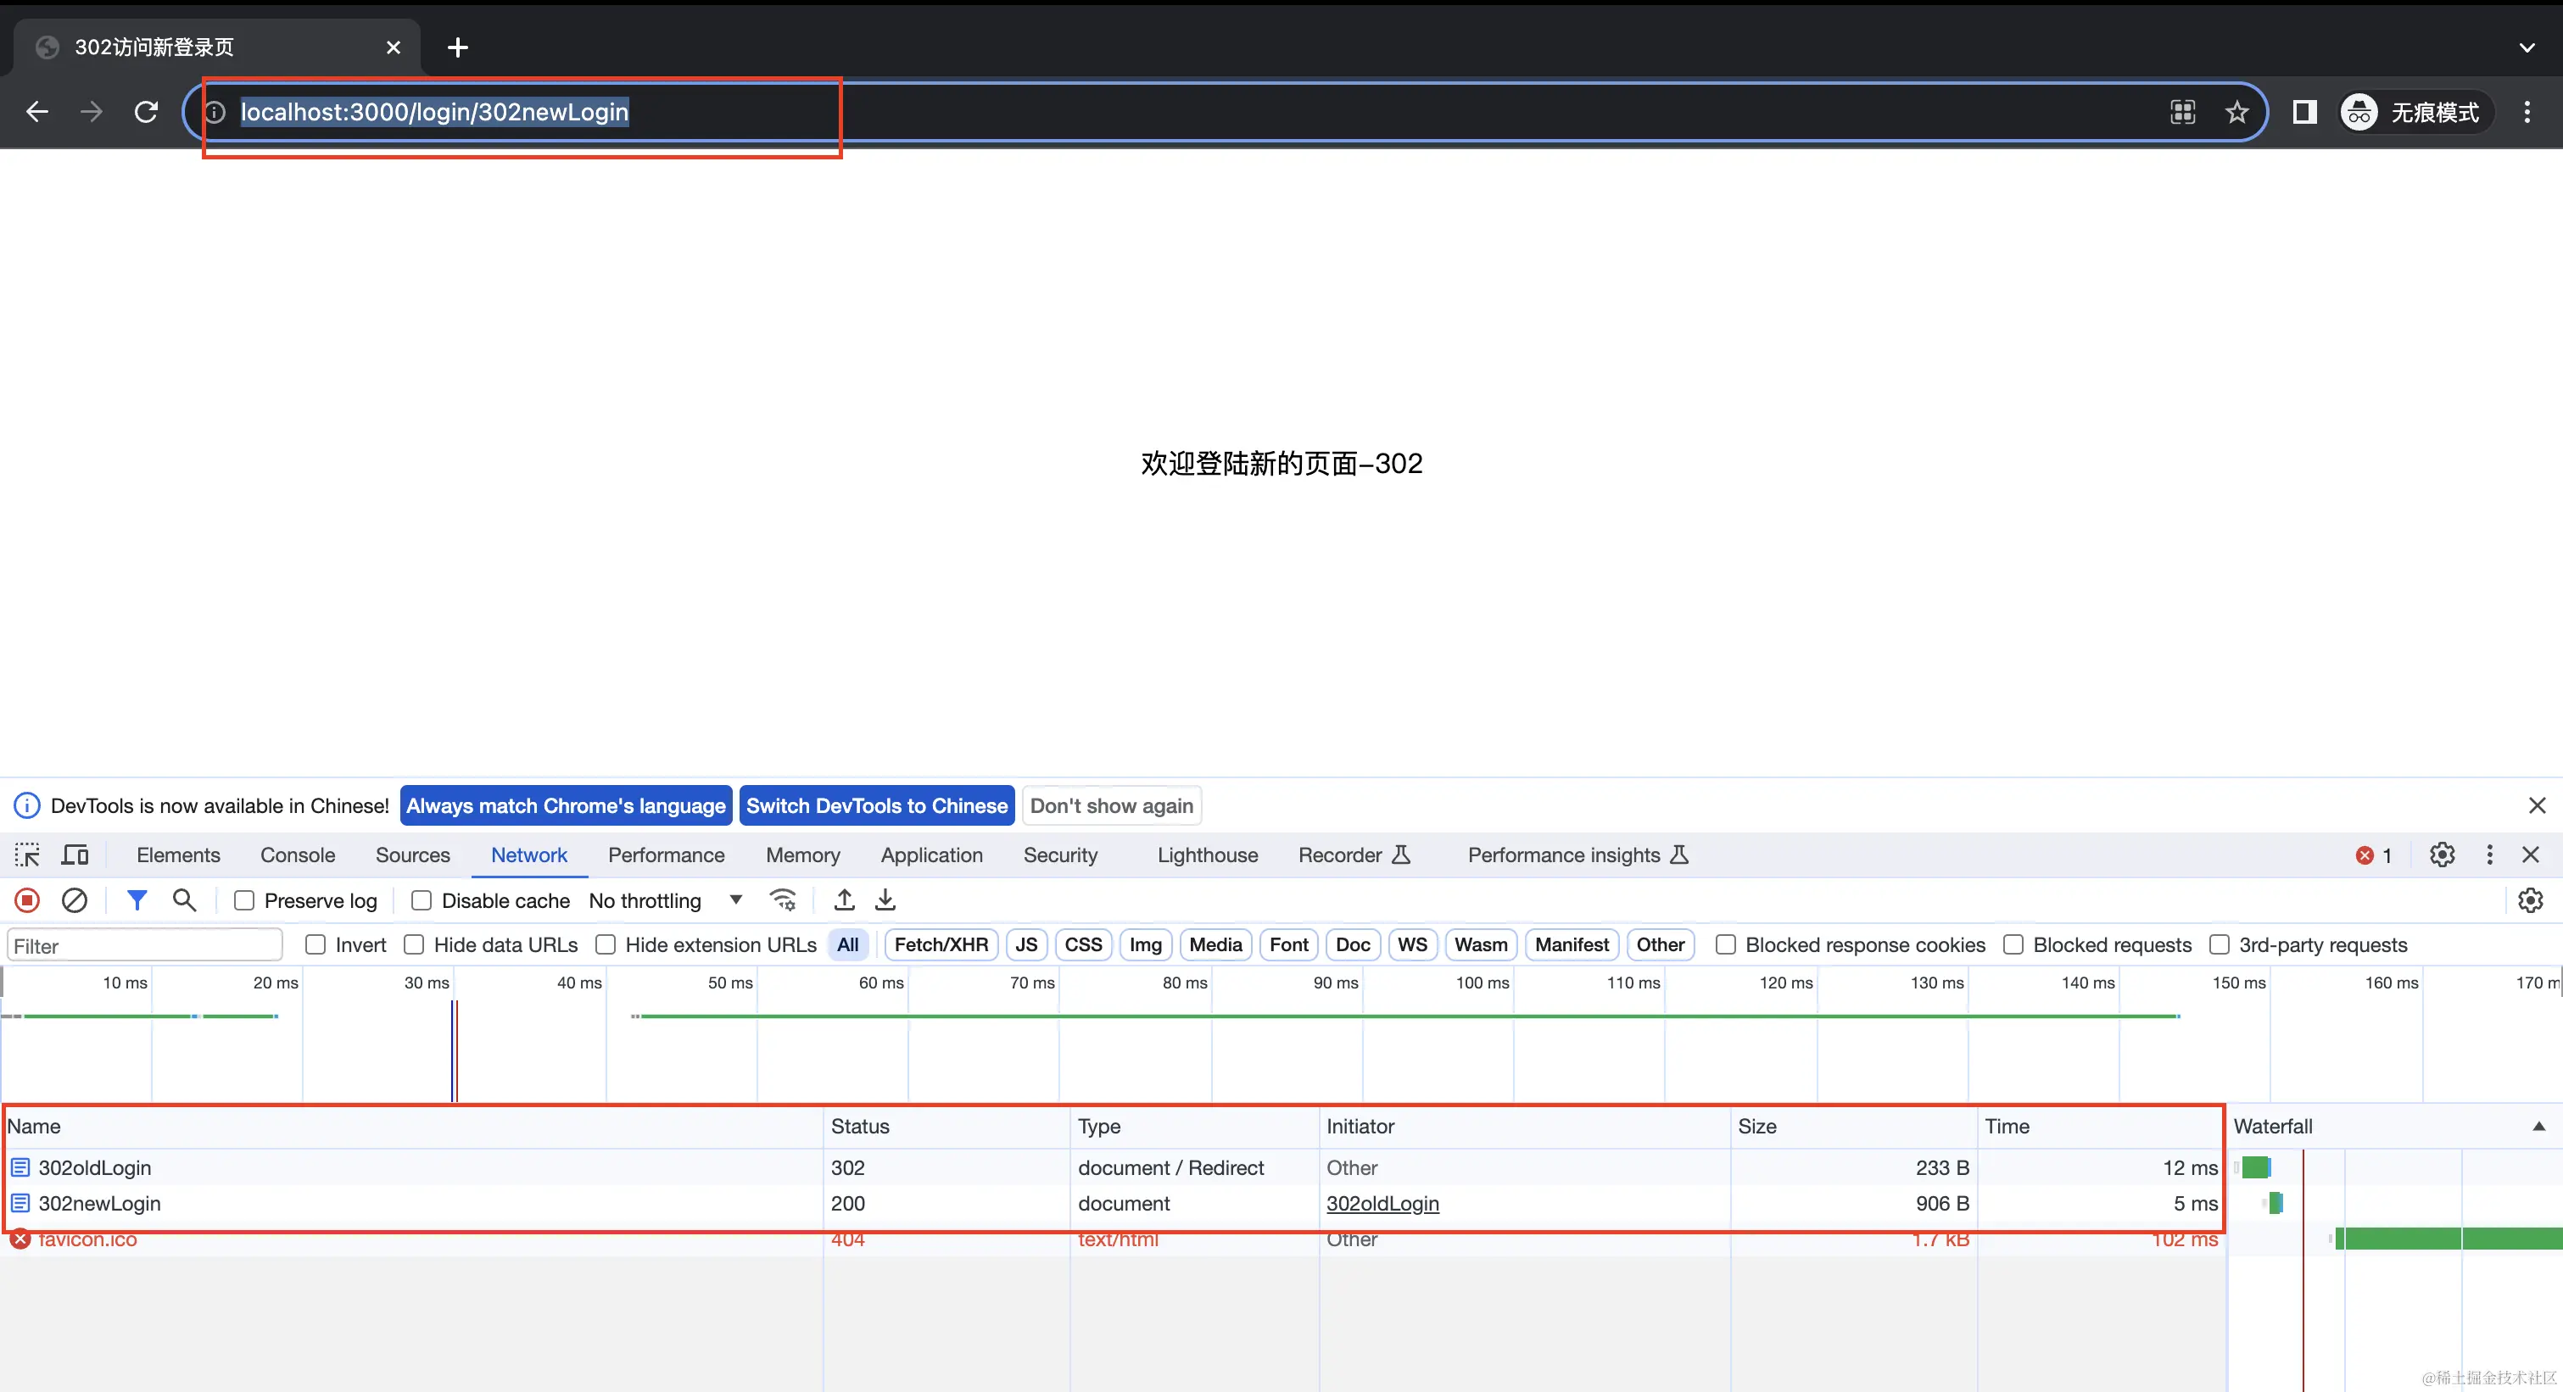The height and width of the screenshot is (1392, 2563).
Task: Stop recording network log
Action: point(27,899)
